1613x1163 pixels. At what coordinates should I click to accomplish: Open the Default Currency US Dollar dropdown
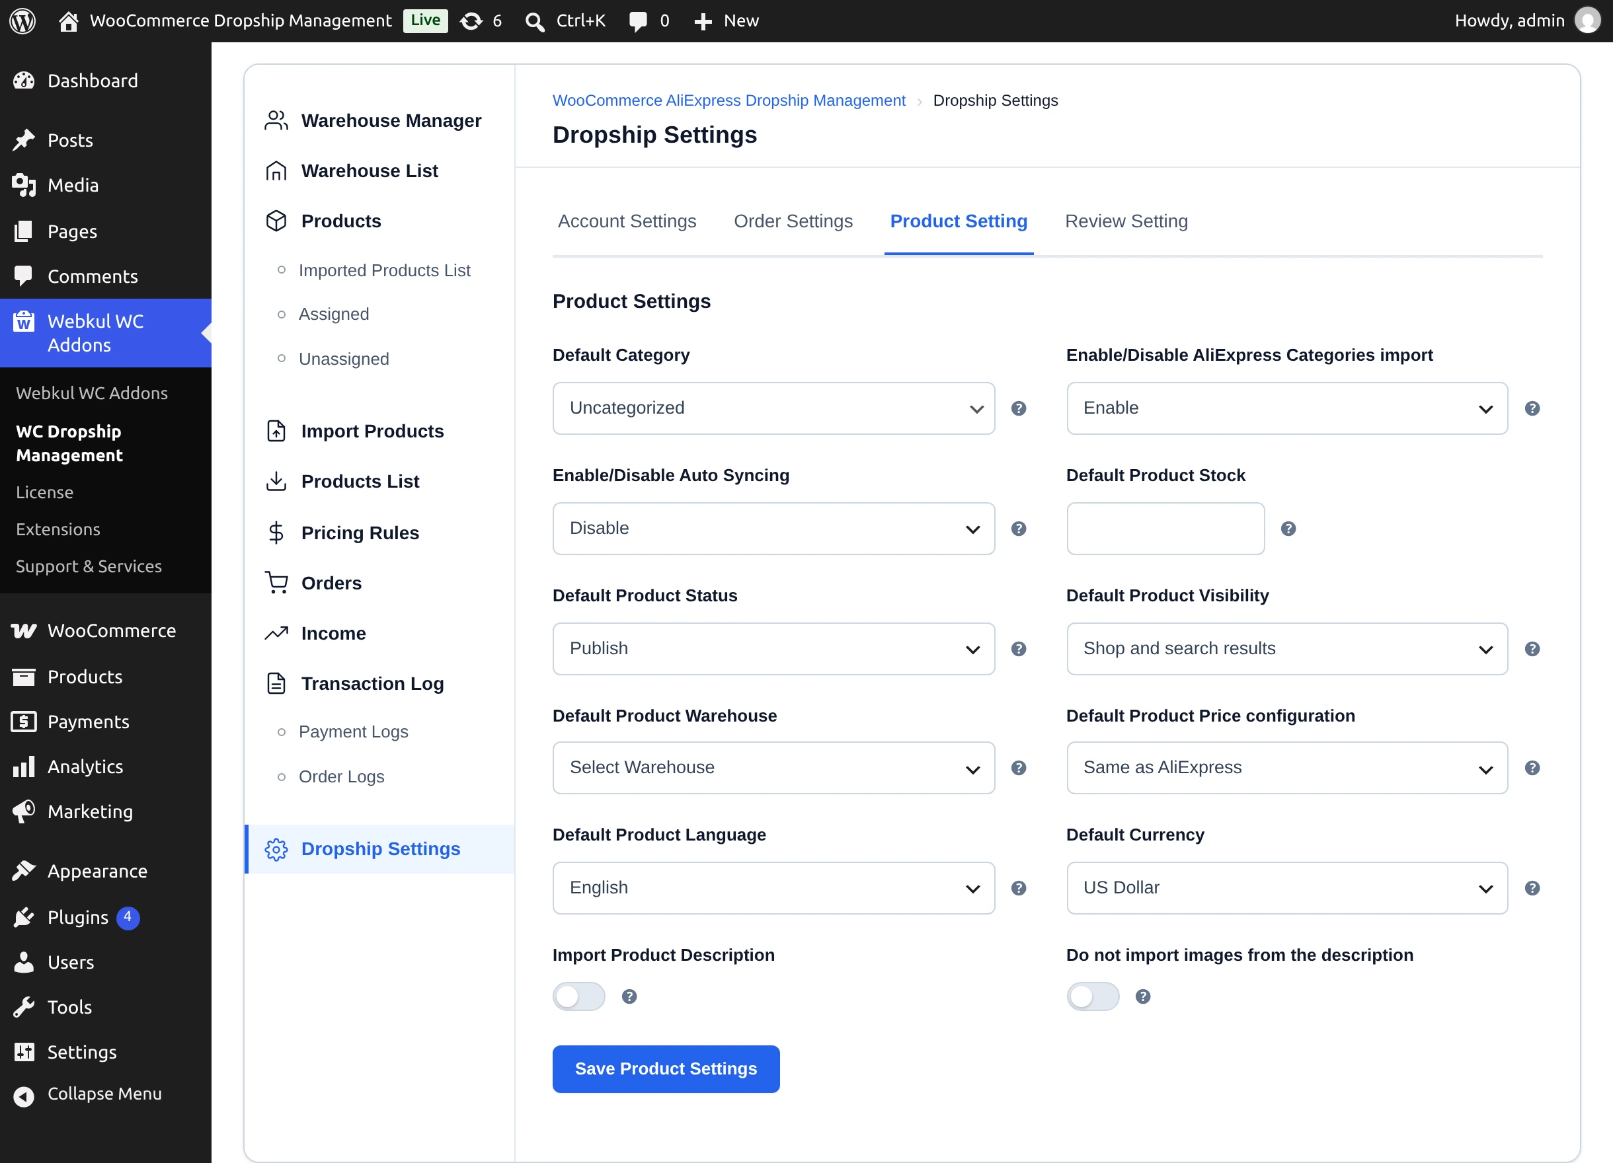[1286, 887]
